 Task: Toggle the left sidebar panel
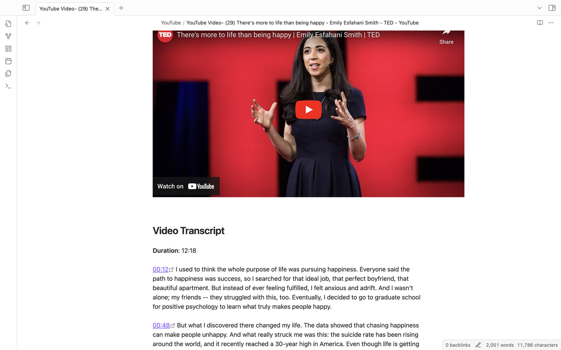(26, 8)
